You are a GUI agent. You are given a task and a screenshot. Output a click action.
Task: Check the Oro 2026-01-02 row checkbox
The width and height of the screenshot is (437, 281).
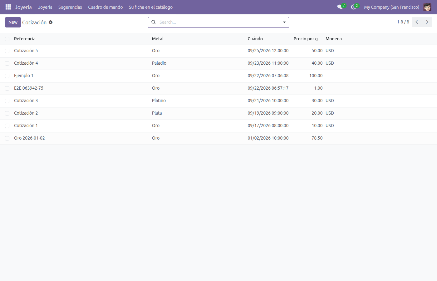click(7, 138)
